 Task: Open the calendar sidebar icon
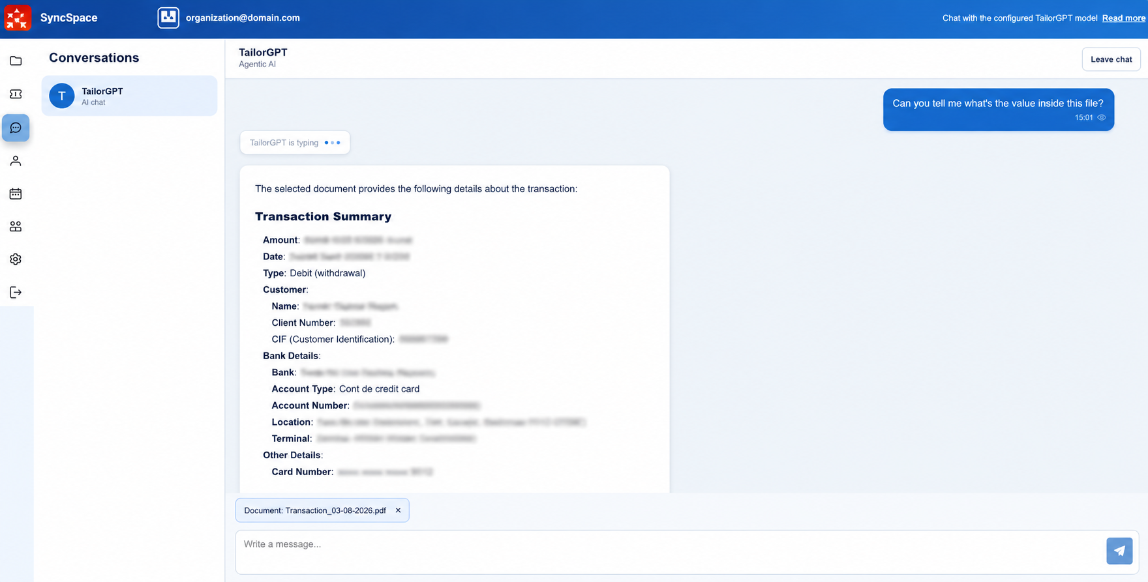(x=16, y=194)
